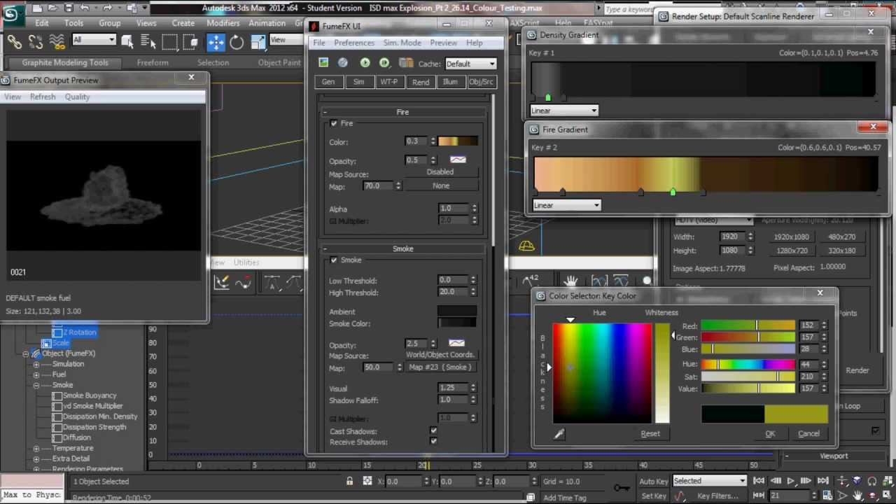Collapse the Smoke tree node
Viewport: 896px width, 504px height.
click(x=36, y=385)
